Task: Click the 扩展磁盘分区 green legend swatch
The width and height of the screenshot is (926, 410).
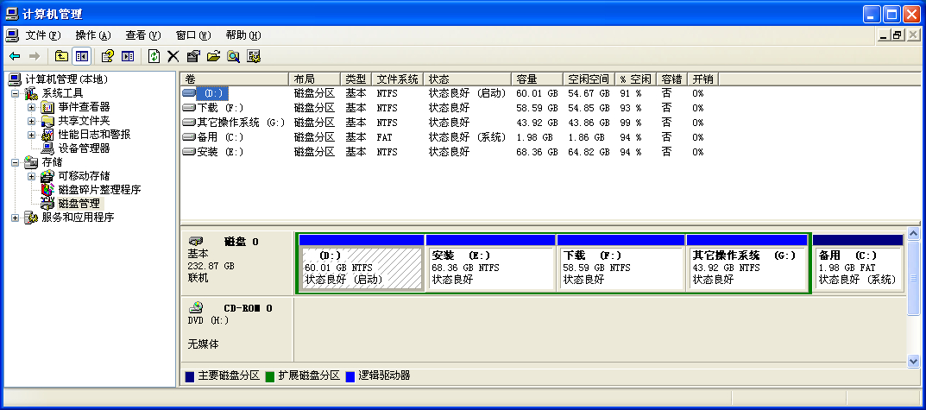Action: pos(270,376)
